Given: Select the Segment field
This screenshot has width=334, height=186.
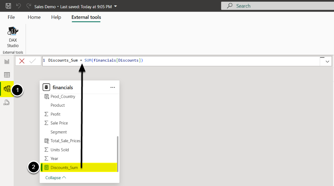Looking at the screenshot, I should [59, 132].
